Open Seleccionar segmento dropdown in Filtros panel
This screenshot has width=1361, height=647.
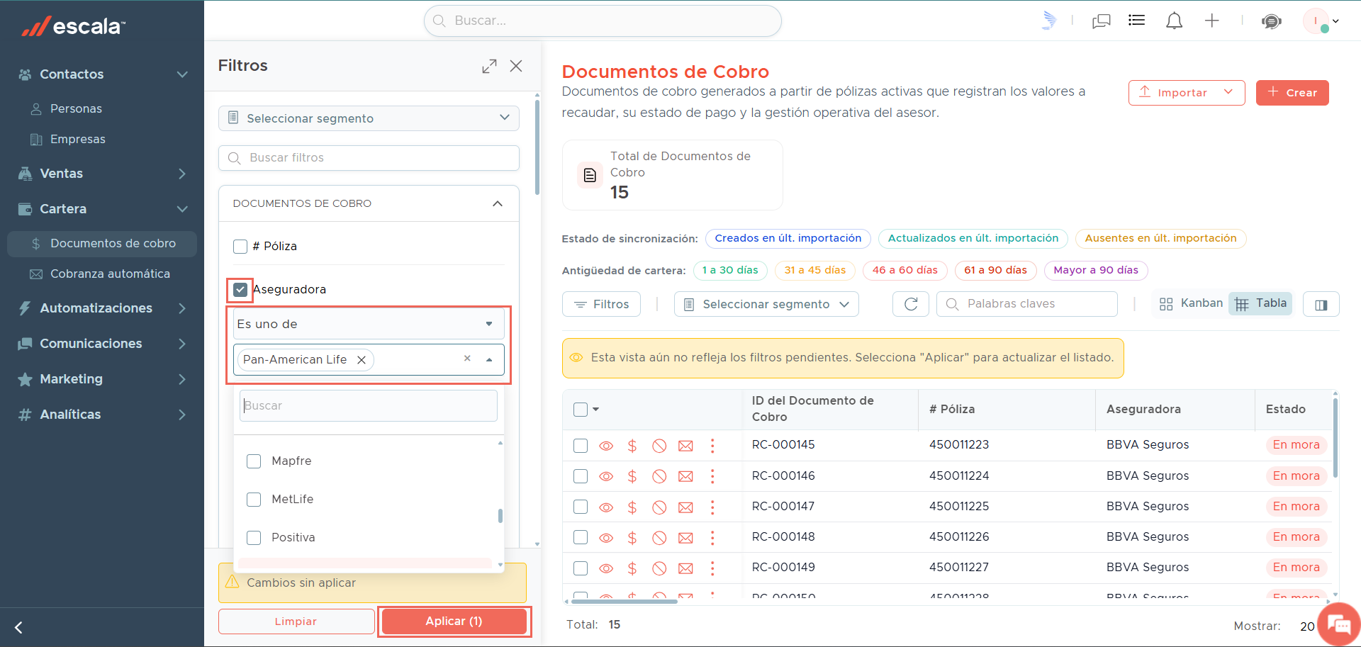click(369, 118)
